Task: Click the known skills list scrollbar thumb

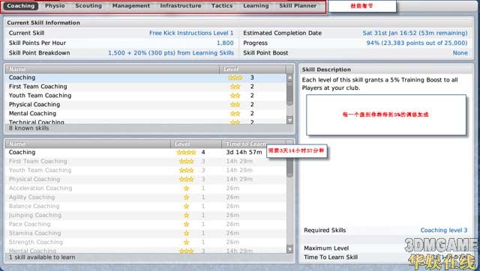Action: 290,94
